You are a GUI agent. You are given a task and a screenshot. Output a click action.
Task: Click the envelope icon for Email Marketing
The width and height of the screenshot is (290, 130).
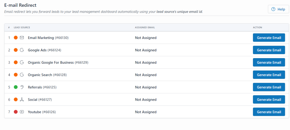click(22, 38)
